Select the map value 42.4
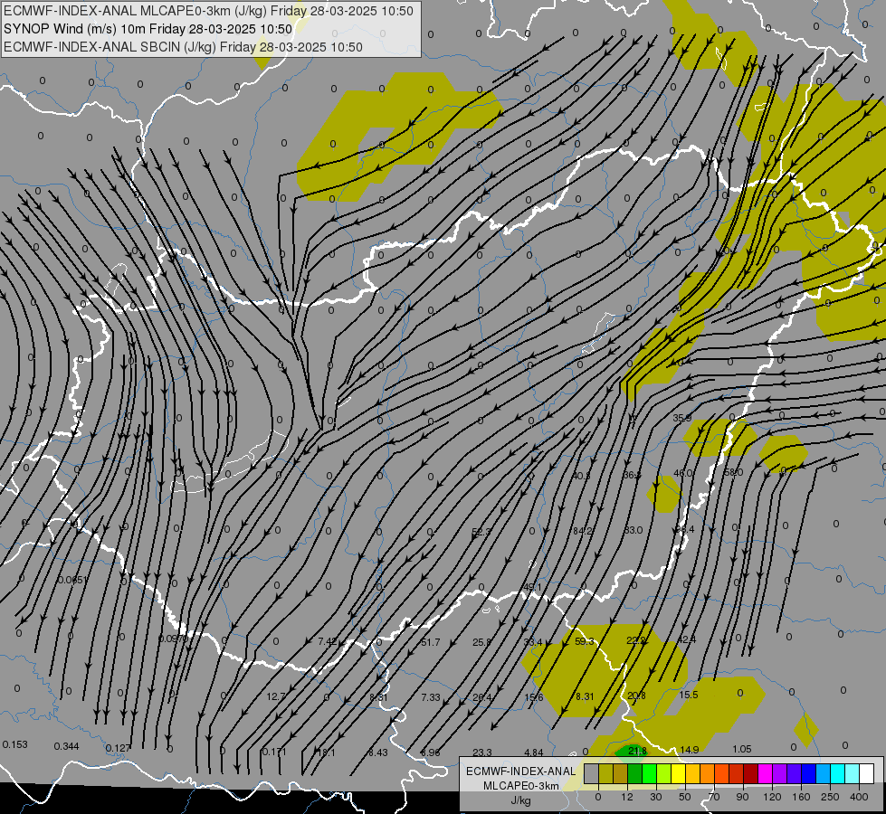Viewport: 886px width, 814px height. coord(687,639)
